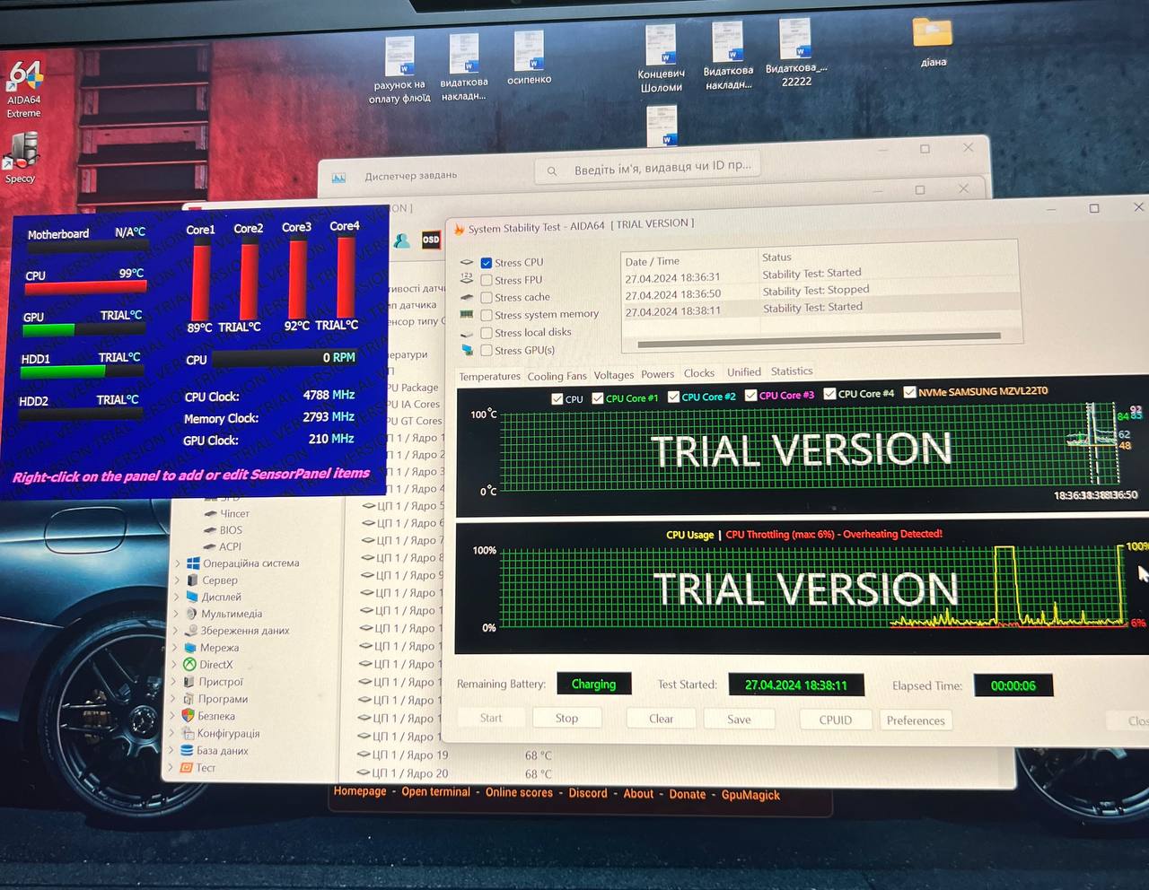Click the Task Manager title bar icon
Image resolution: width=1149 pixels, height=890 pixels.
click(338, 178)
